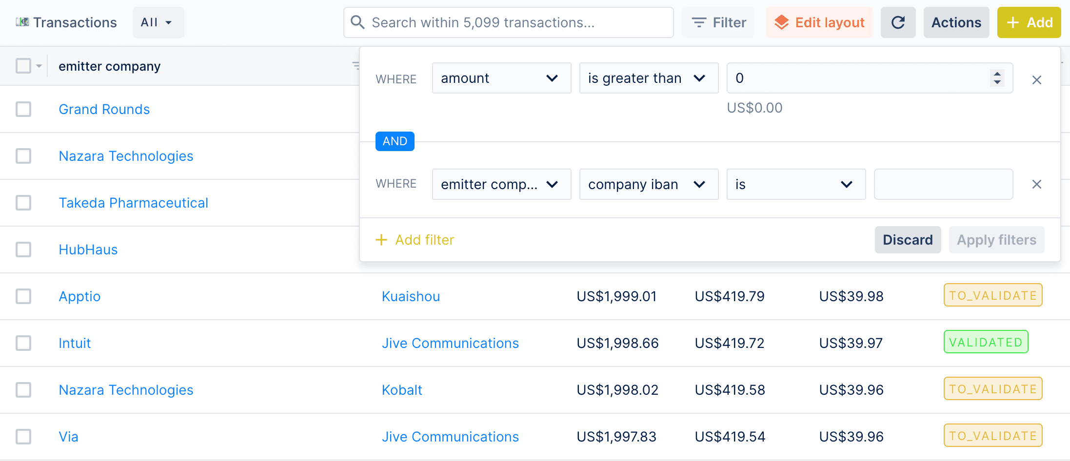
Task: Click the amount US$1,999.01
Action: coord(616,296)
